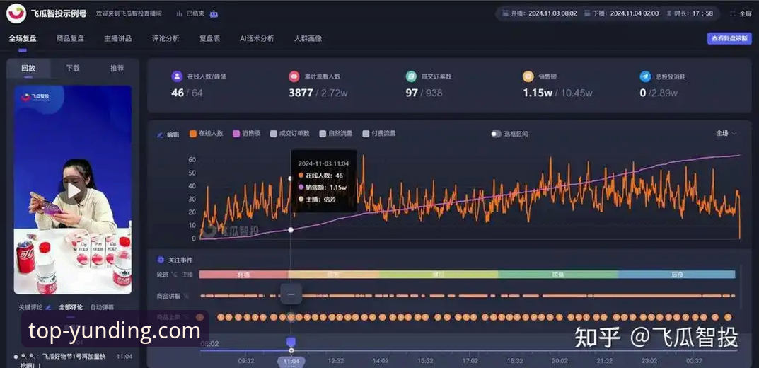Click the blue playhead handle on timeline
This screenshot has height=368, width=759.
click(291, 343)
